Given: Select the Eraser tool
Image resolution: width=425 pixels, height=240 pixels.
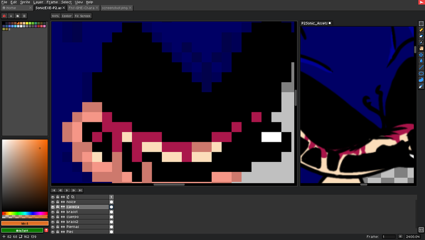Looking at the screenshot, I should point(421,36).
